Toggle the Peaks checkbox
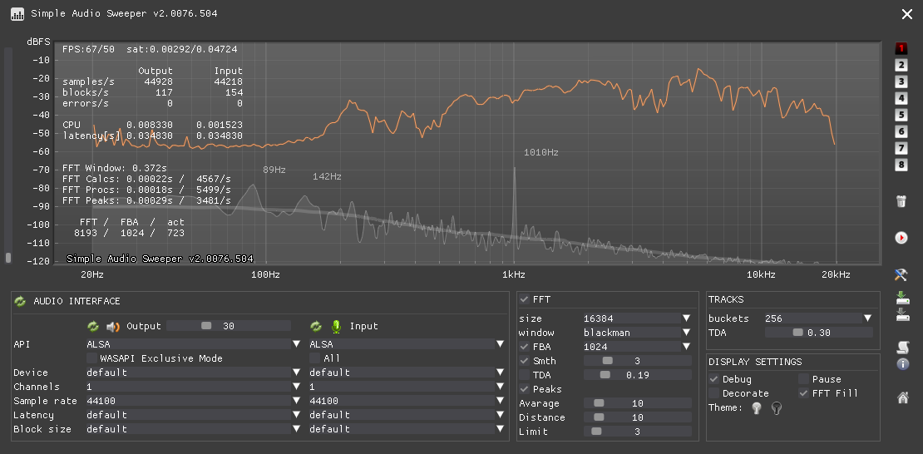923x454 pixels. click(x=525, y=389)
